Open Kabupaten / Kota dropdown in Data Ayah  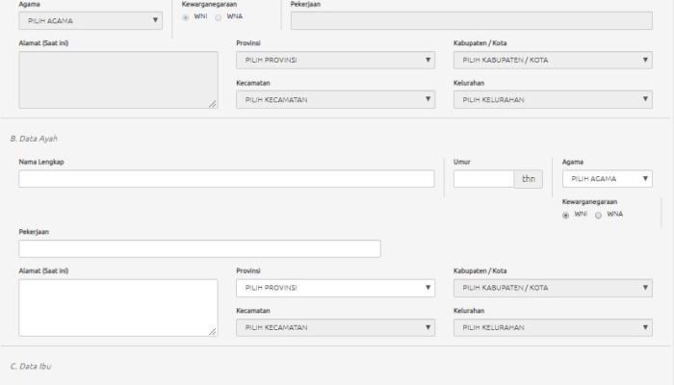(553, 288)
